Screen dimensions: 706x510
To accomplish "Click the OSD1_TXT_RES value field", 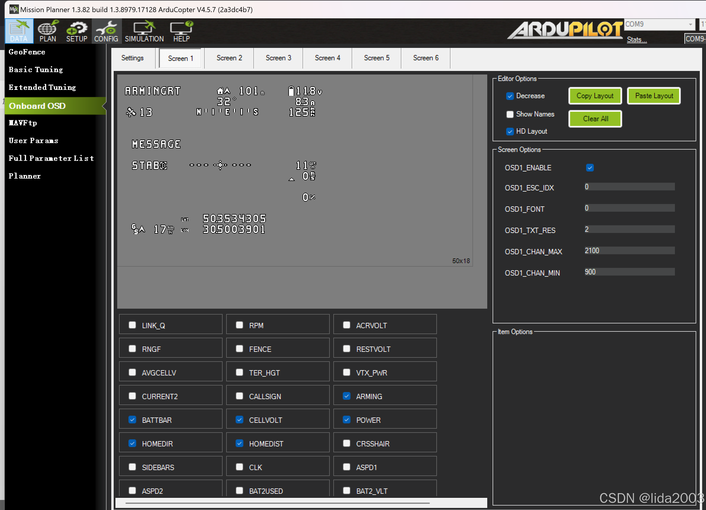I will pos(629,229).
